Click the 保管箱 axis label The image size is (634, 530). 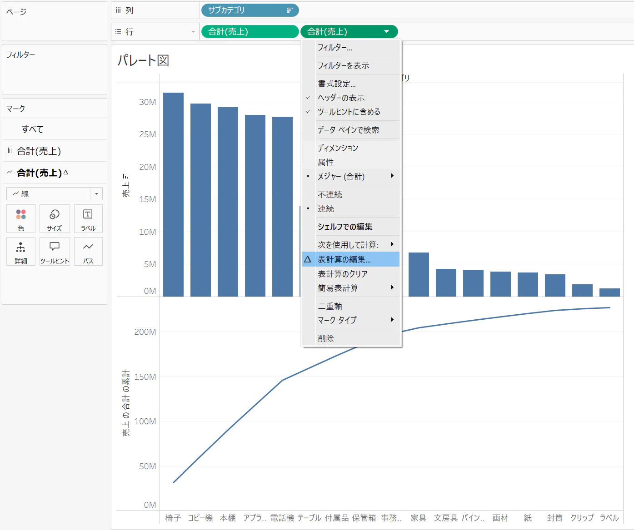[364, 518]
